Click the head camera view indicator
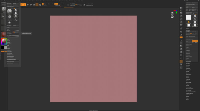Viewport: 200px width, 111px height. (172, 15)
